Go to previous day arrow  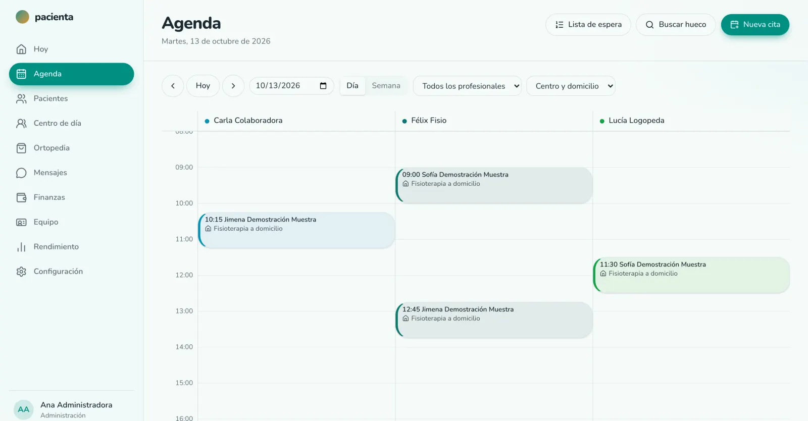[173, 86]
